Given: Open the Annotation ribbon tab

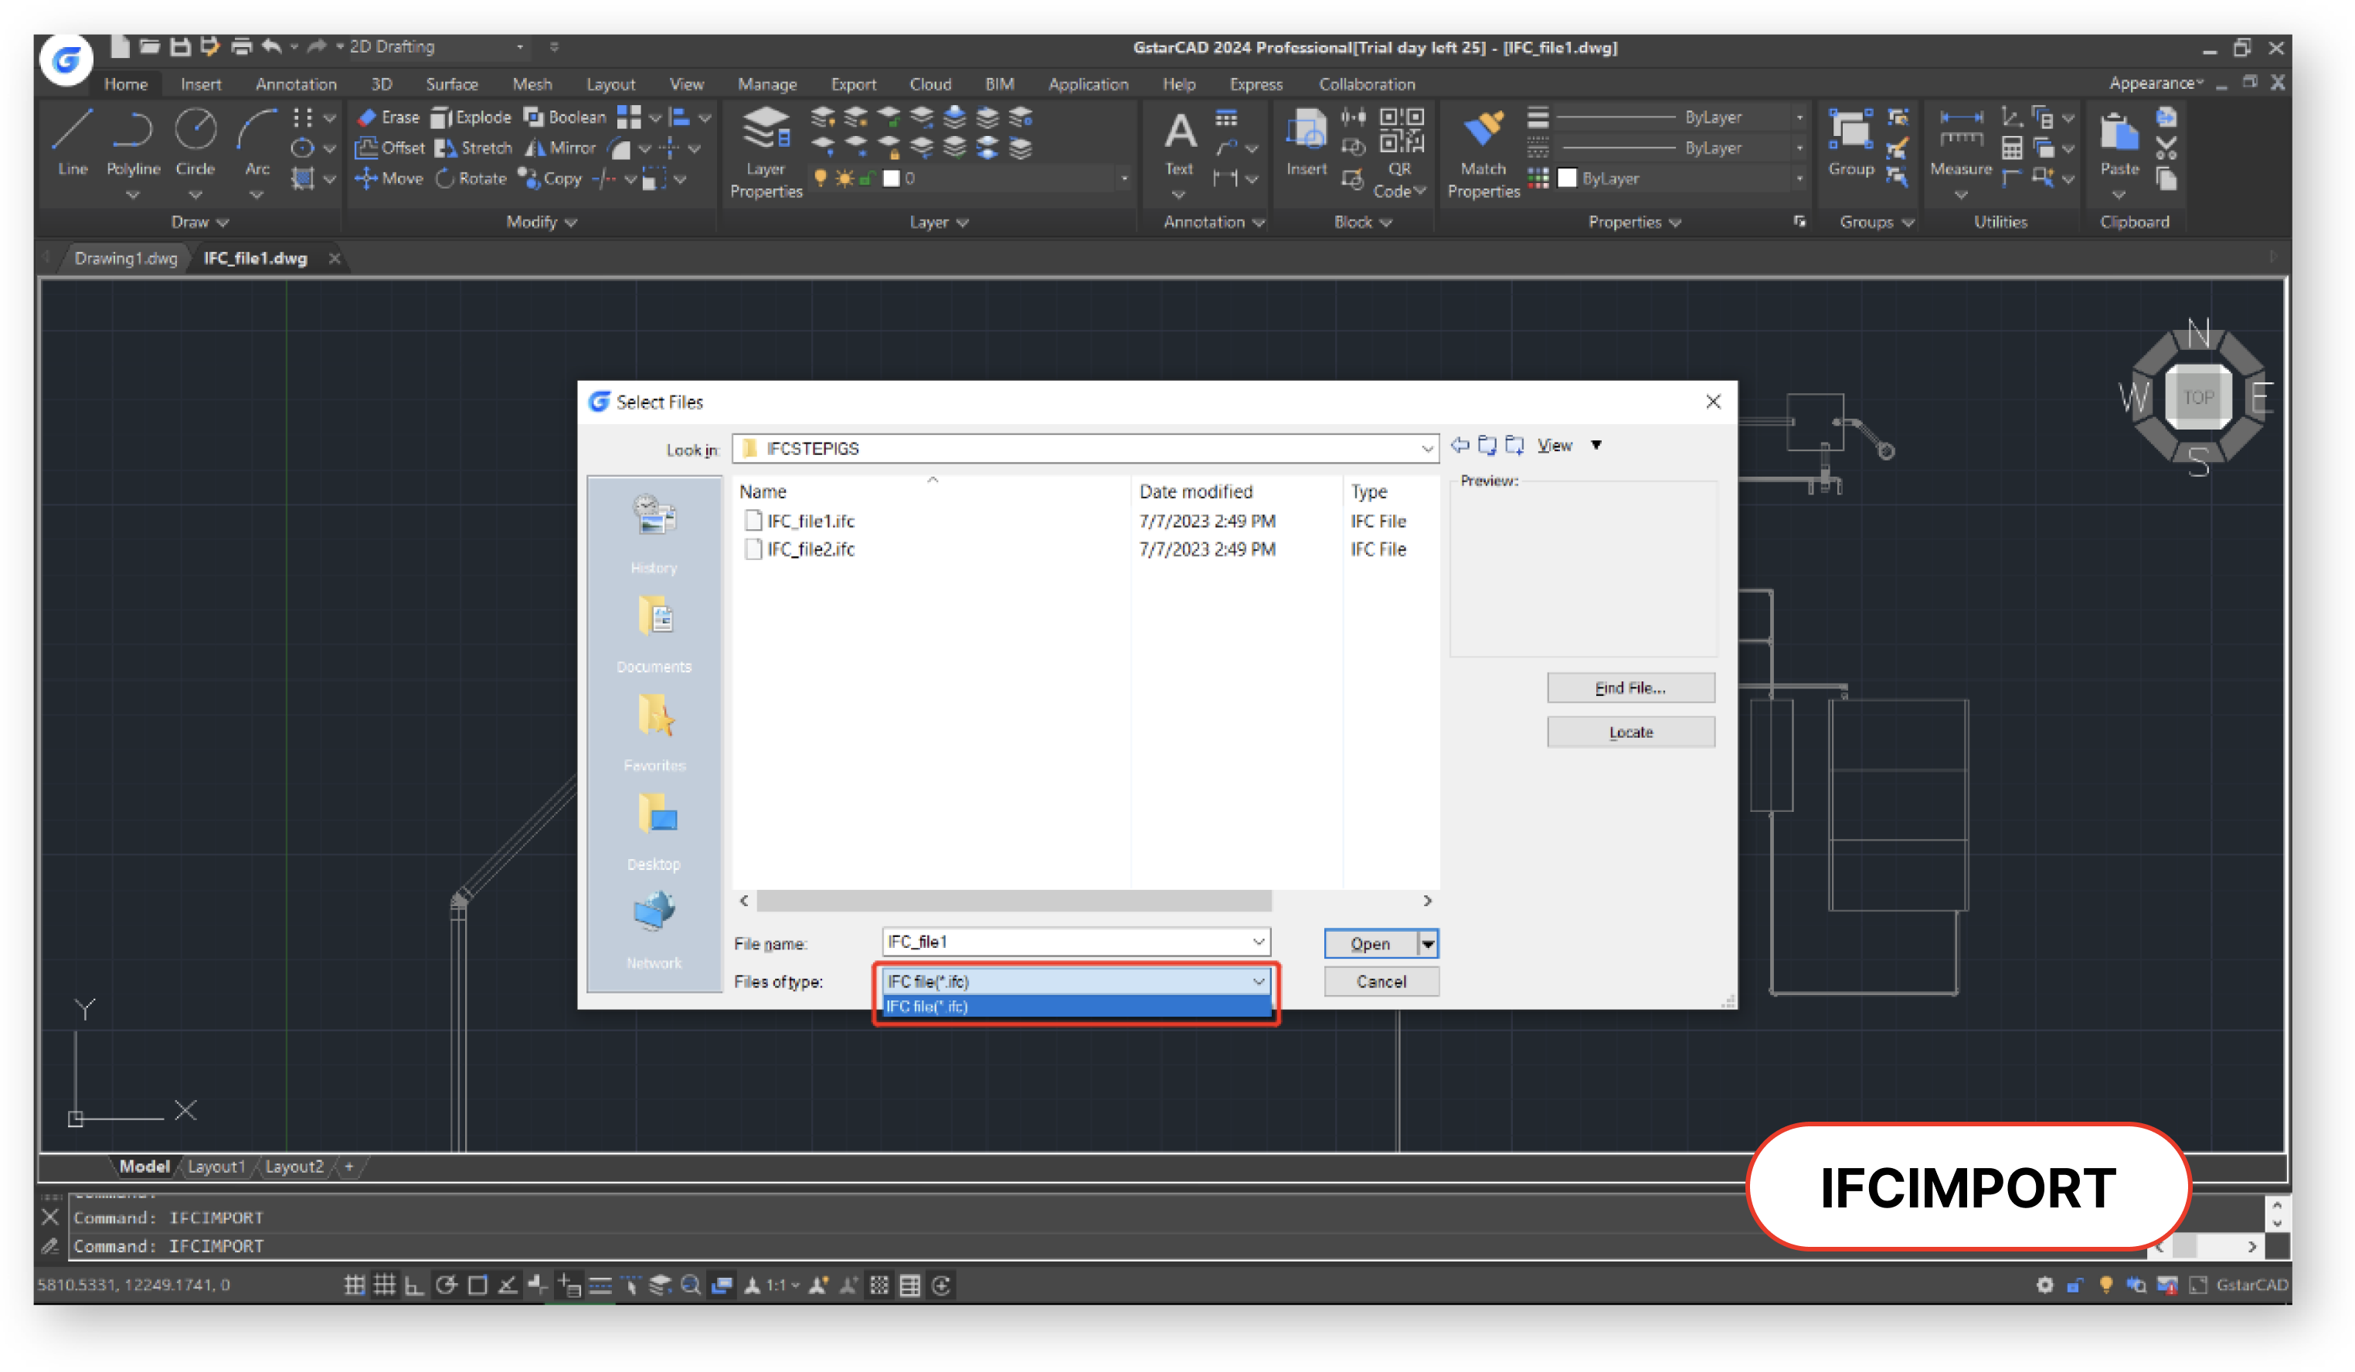Looking at the screenshot, I should point(296,84).
